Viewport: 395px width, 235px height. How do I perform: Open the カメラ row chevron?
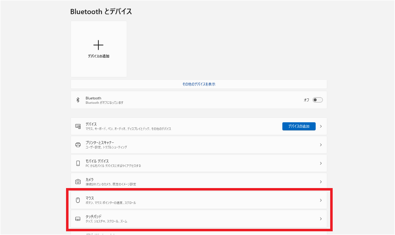[321, 182]
